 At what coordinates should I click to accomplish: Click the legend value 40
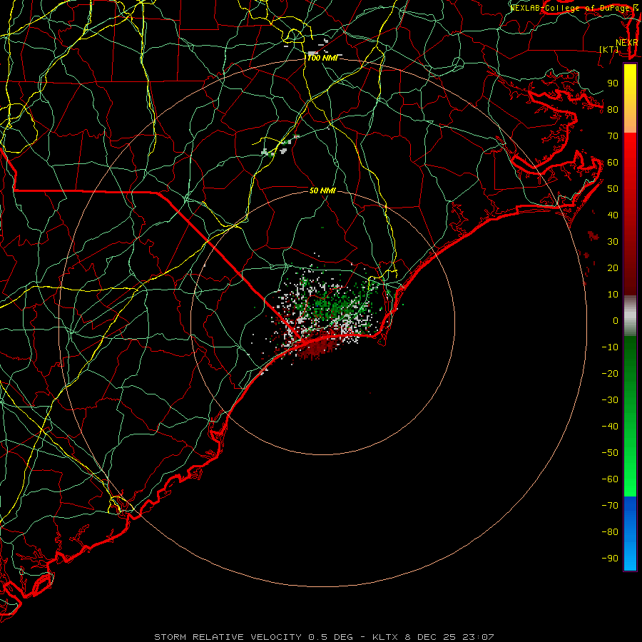click(613, 215)
